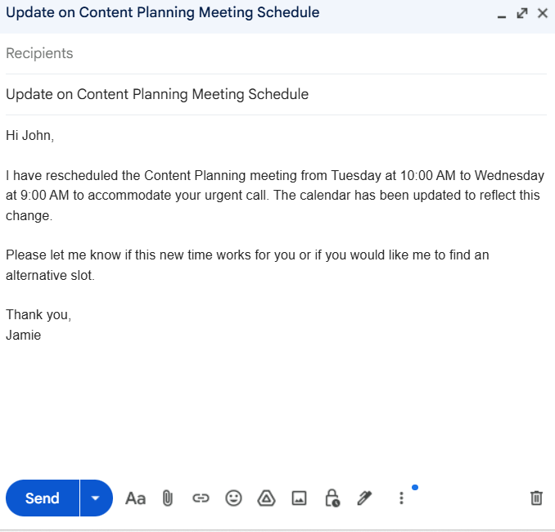The width and height of the screenshot is (555, 532).
Task: Insert files using the Google Drive icon
Action: pos(266,498)
